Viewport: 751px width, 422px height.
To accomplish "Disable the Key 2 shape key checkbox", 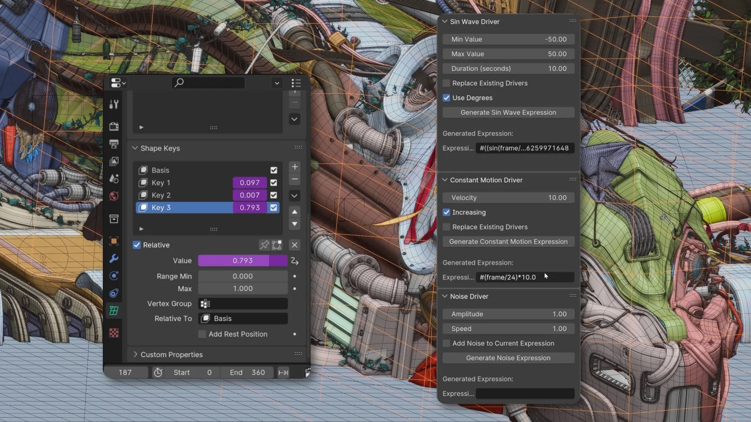I will (x=274, y=195).
